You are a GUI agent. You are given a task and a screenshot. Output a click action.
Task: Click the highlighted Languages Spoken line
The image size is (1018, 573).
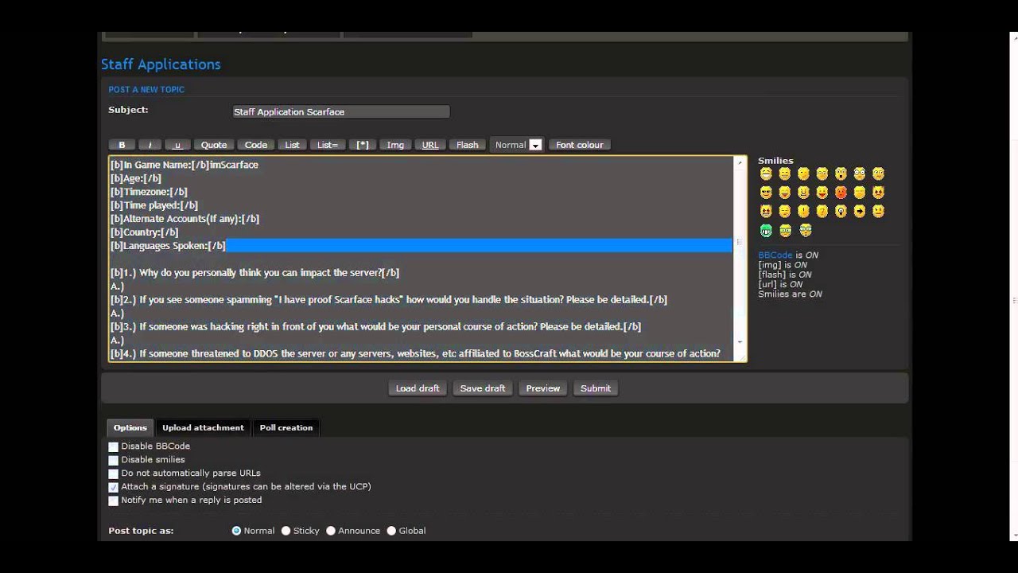click(421, 246)
